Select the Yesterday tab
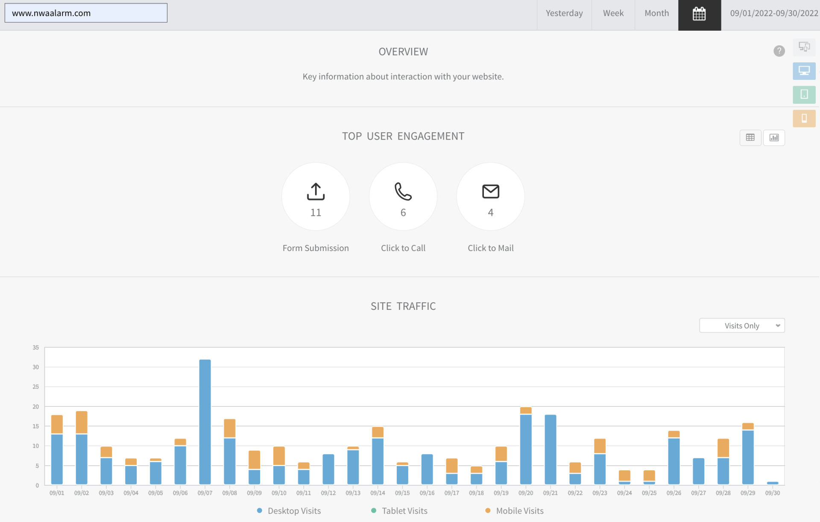This screenshot has width=820, height=522. tap(564, 13)
